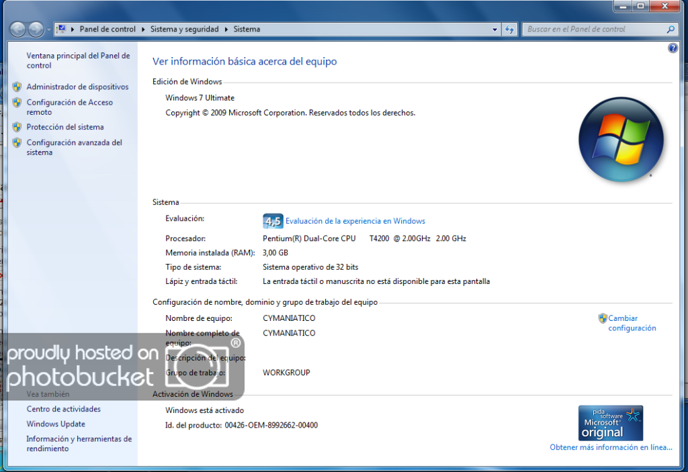Close the Sistema window
The height and width of the screenshot is (472, 688).
click(x=664, y=5)
